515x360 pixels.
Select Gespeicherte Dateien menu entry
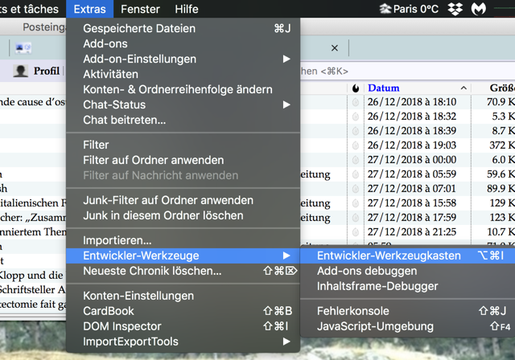183,28
